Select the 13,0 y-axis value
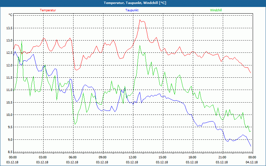This screenshot has height=166, width=266. pyautogui.click(x=10, y=41)
